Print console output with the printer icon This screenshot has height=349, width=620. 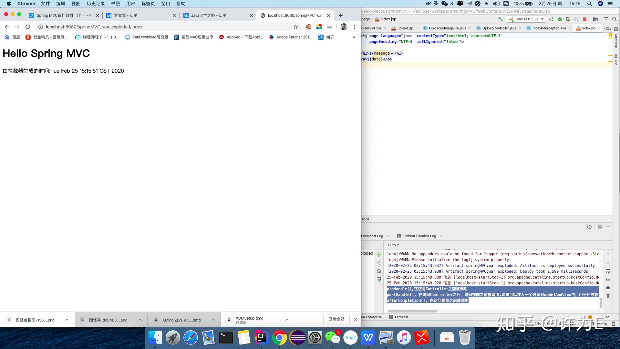(x=608, y=288)
